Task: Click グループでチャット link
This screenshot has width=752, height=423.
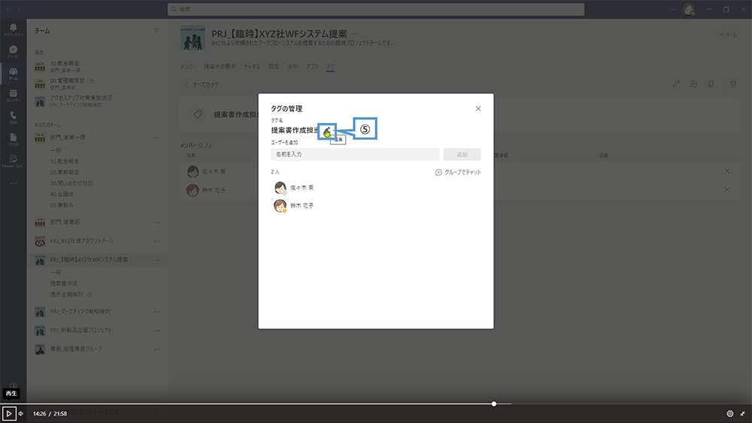Action: 458,173
